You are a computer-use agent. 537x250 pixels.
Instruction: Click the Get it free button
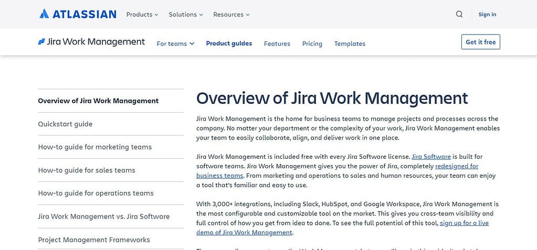pyautogui.click(x=480, y=42)
